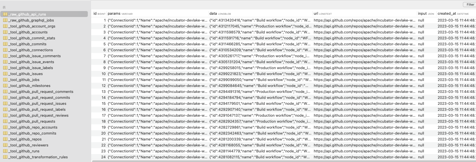
Task: Sort by the data column header
Action: click(x=220, y=13)
